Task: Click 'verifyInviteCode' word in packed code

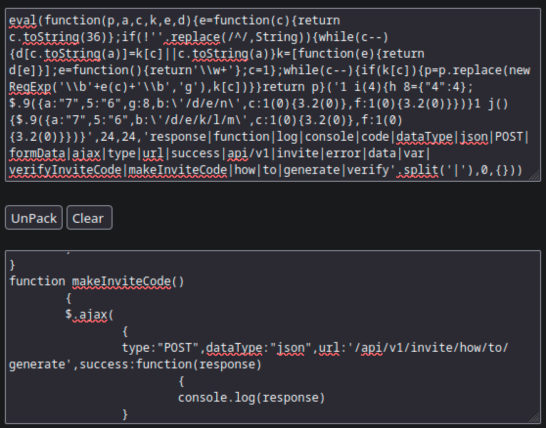Action: tap(65, 171)
